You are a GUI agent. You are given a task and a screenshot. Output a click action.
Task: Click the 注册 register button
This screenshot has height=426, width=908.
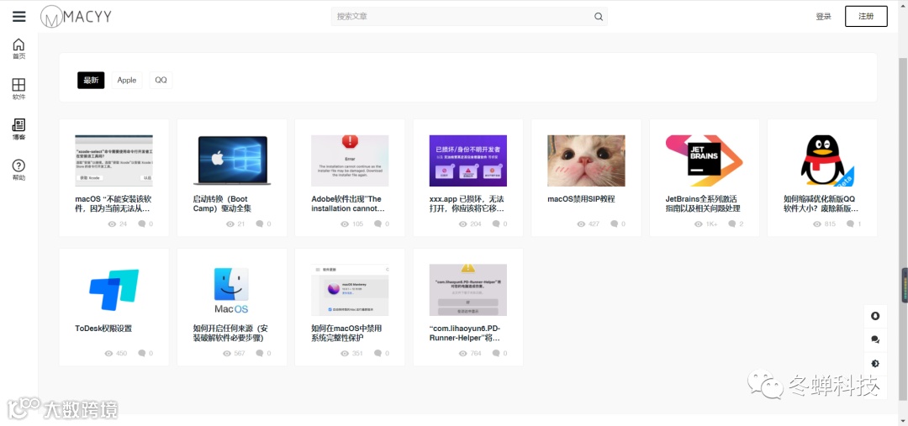pyautogui.click(x=866, y=16)
